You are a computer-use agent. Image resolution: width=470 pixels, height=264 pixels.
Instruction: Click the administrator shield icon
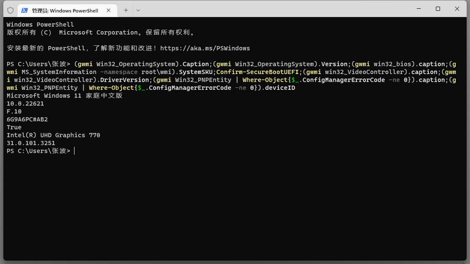(11, 11)
